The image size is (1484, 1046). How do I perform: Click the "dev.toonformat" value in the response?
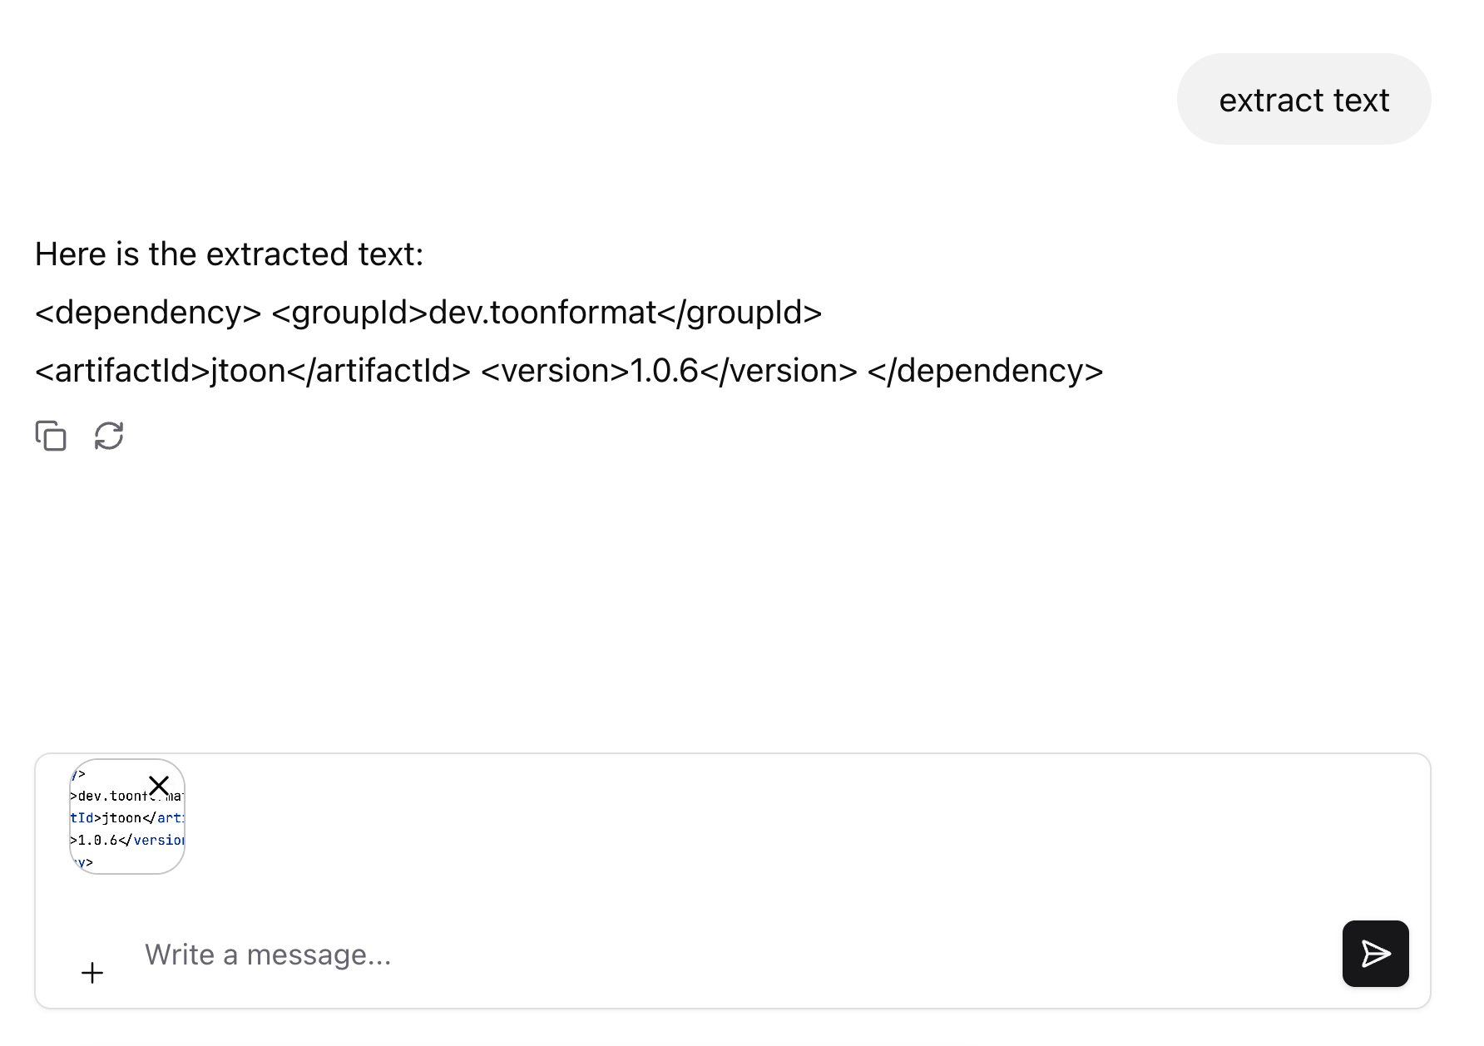tap(542, 313)
